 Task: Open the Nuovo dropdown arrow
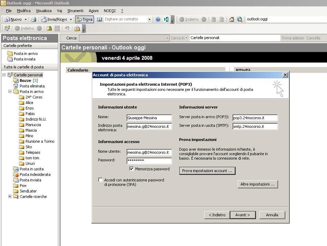26,19
